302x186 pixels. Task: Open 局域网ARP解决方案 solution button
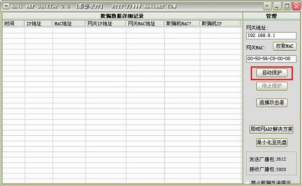271,129
